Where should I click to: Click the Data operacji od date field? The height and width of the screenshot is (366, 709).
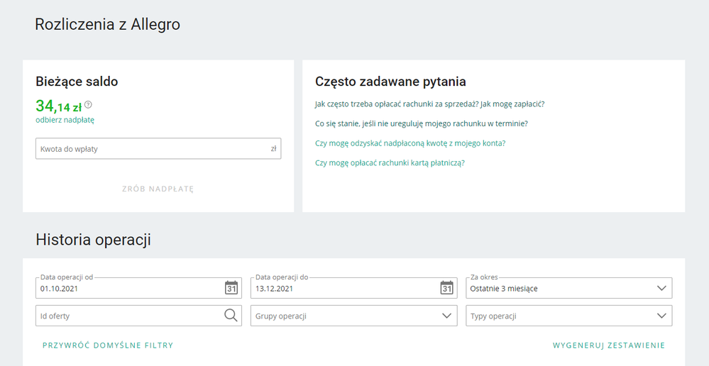pyautogui.click(x=139, y=288)
